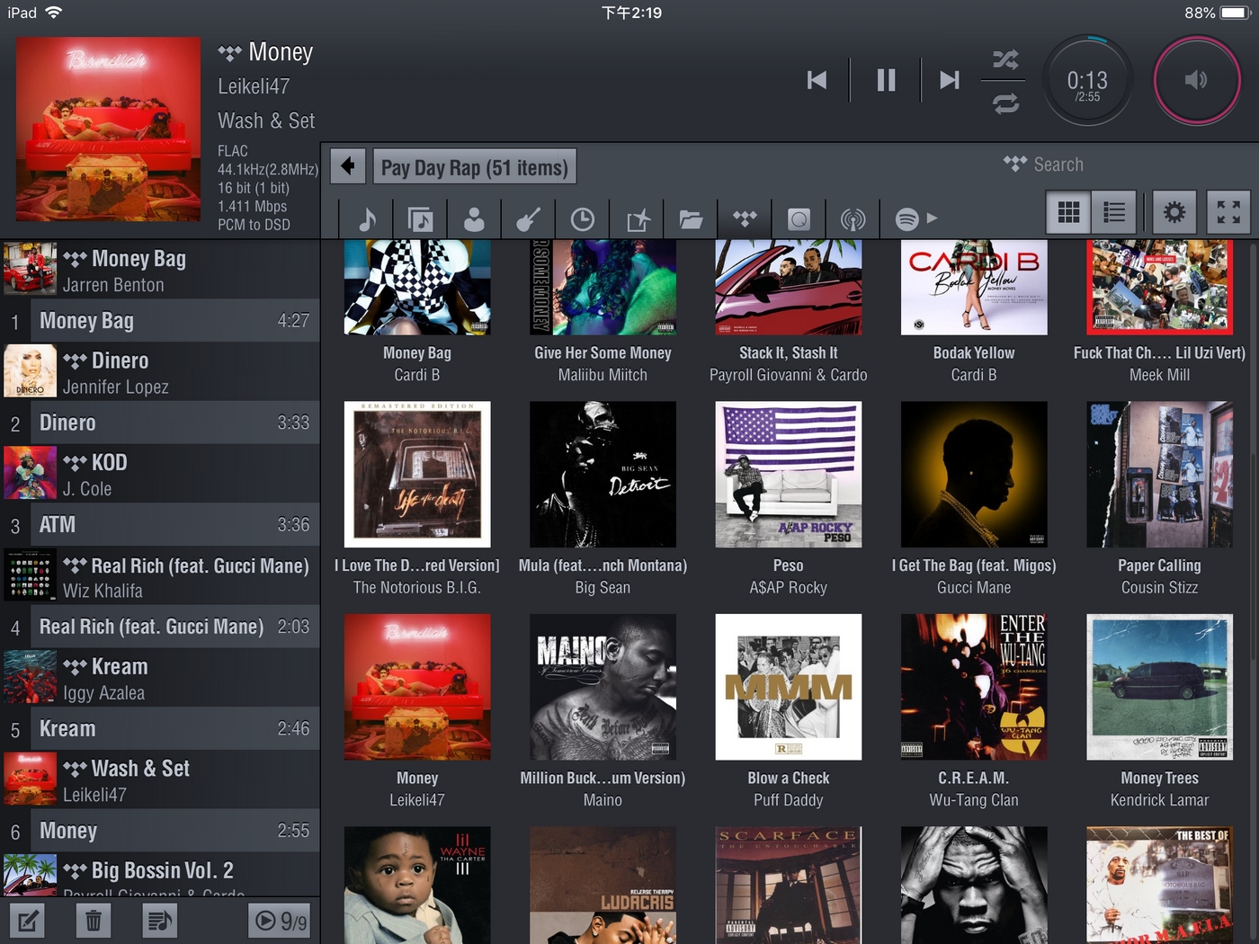Viewport: 1259px width, 944px height.
Task: Tap the now playing Bandida album cover
Action: [x=109, y=129]
